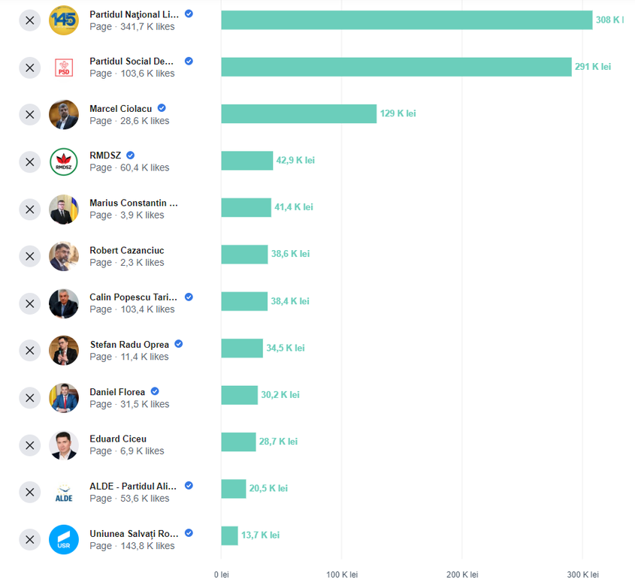Open the Robert Cazanciuc page link
Viewport: 635px width, 585px height.
tap(126, 251)
